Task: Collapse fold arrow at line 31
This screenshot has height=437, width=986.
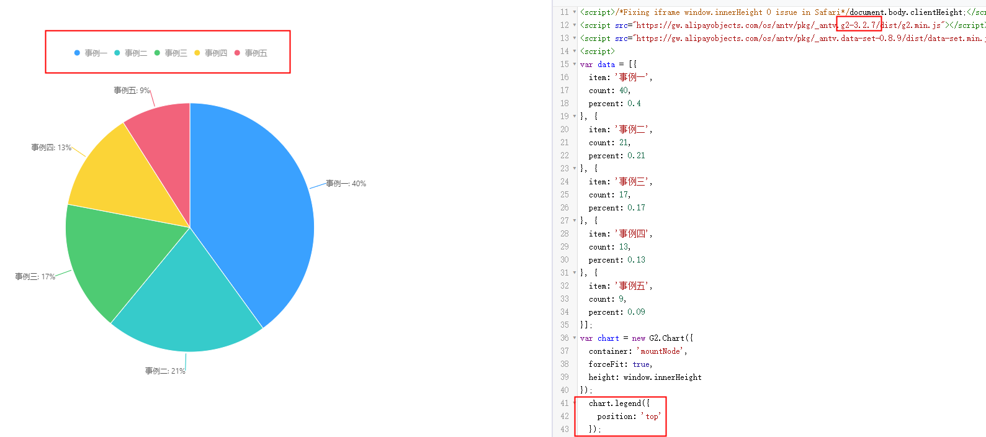Action: pos(575,273)
